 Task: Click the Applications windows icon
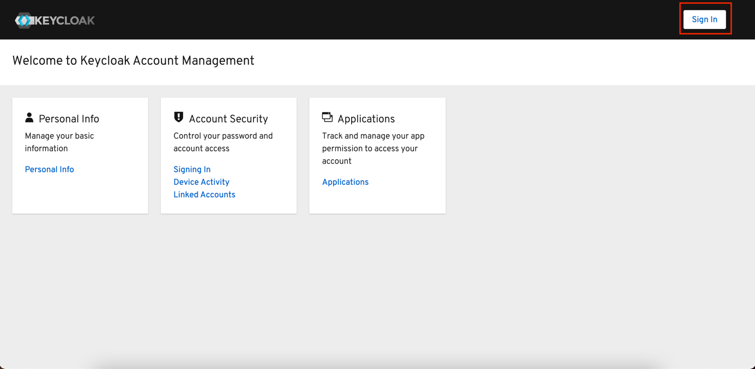pyautogui.click(x=327, y=117)
